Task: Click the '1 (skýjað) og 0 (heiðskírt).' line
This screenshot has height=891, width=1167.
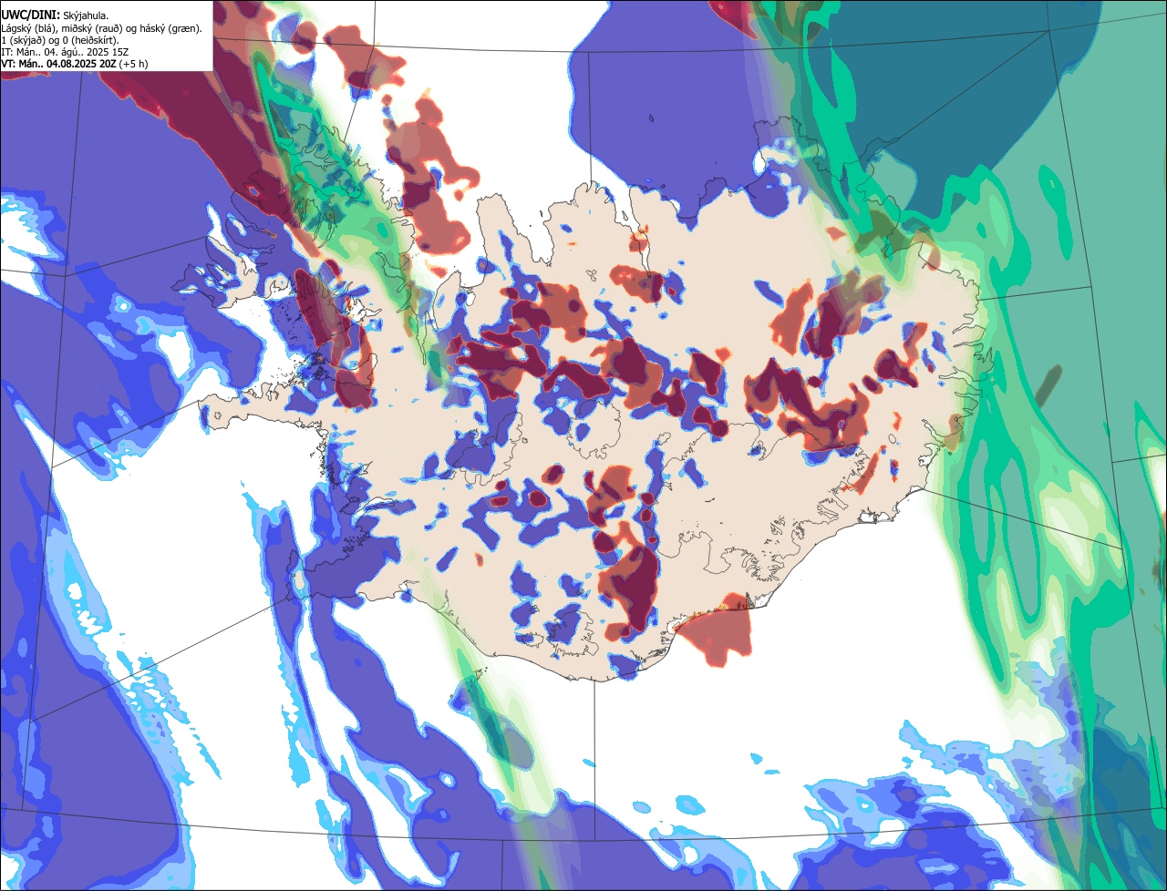Action: pos(60,40)
